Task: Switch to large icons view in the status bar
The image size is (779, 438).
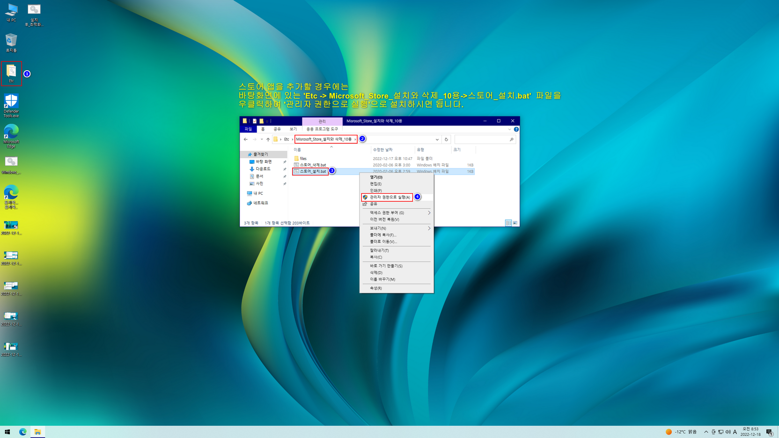Action: (x=515, y=223)
